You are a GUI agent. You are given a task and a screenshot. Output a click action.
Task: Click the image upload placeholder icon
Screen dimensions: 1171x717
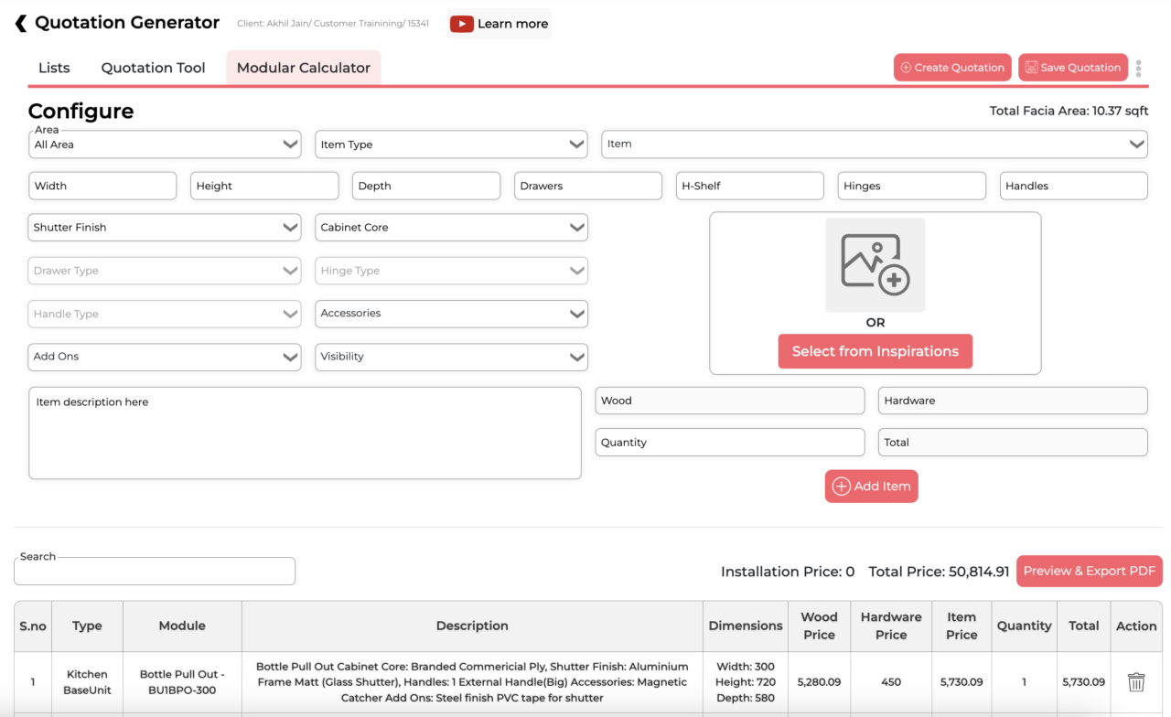pos(875,265)
